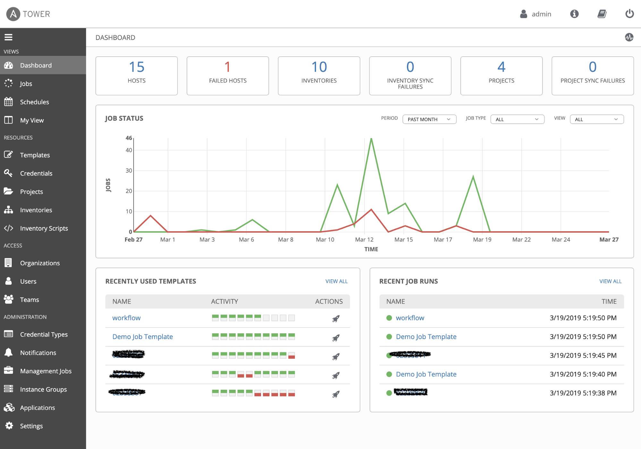
Task: Open Templates from the sidebar
Action: (x=35, y=155)
